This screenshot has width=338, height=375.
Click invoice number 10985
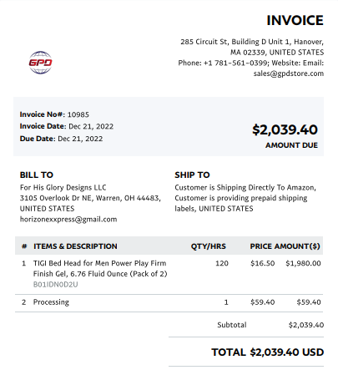[78, 114]
